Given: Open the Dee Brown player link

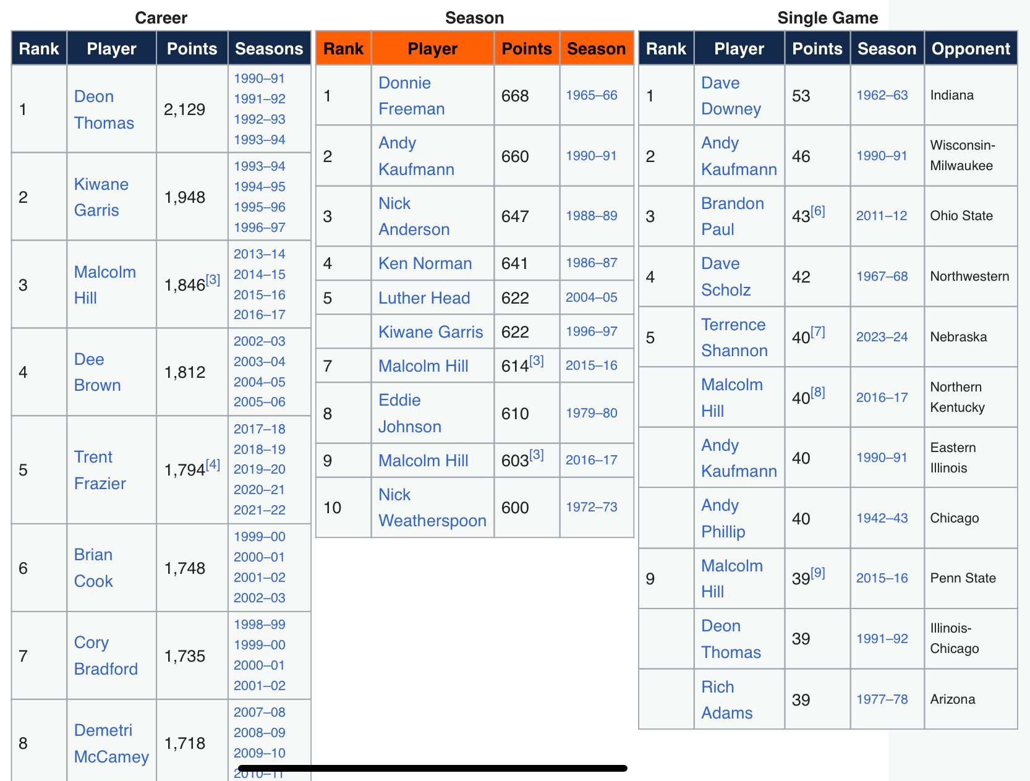Looking at the screenshot, I should coord(97,372).
